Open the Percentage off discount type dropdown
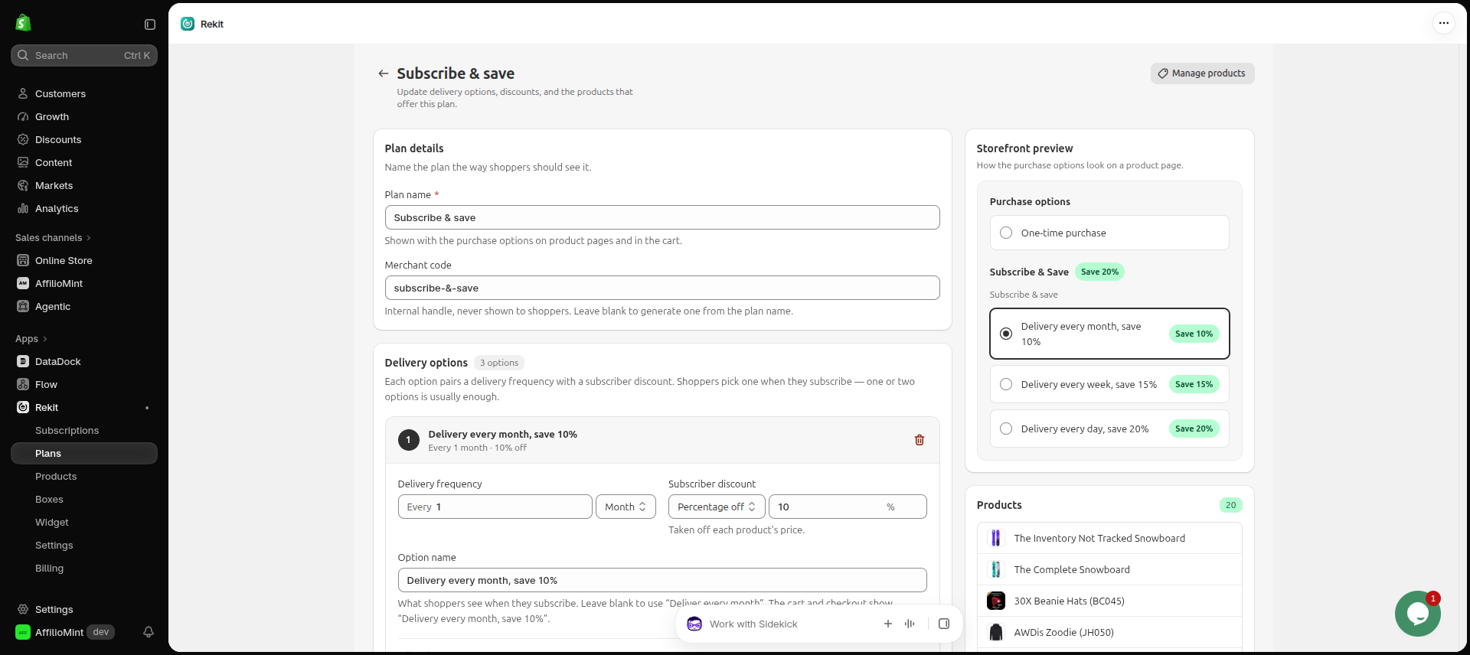The image size is (1470, 655). tap(717, 507)
